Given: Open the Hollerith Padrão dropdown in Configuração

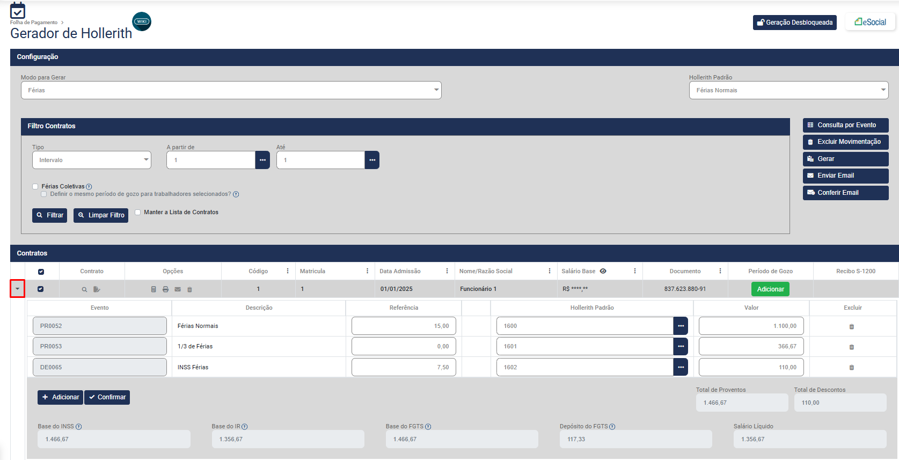Looking at the screenshot, I should [x=788, y=90].
